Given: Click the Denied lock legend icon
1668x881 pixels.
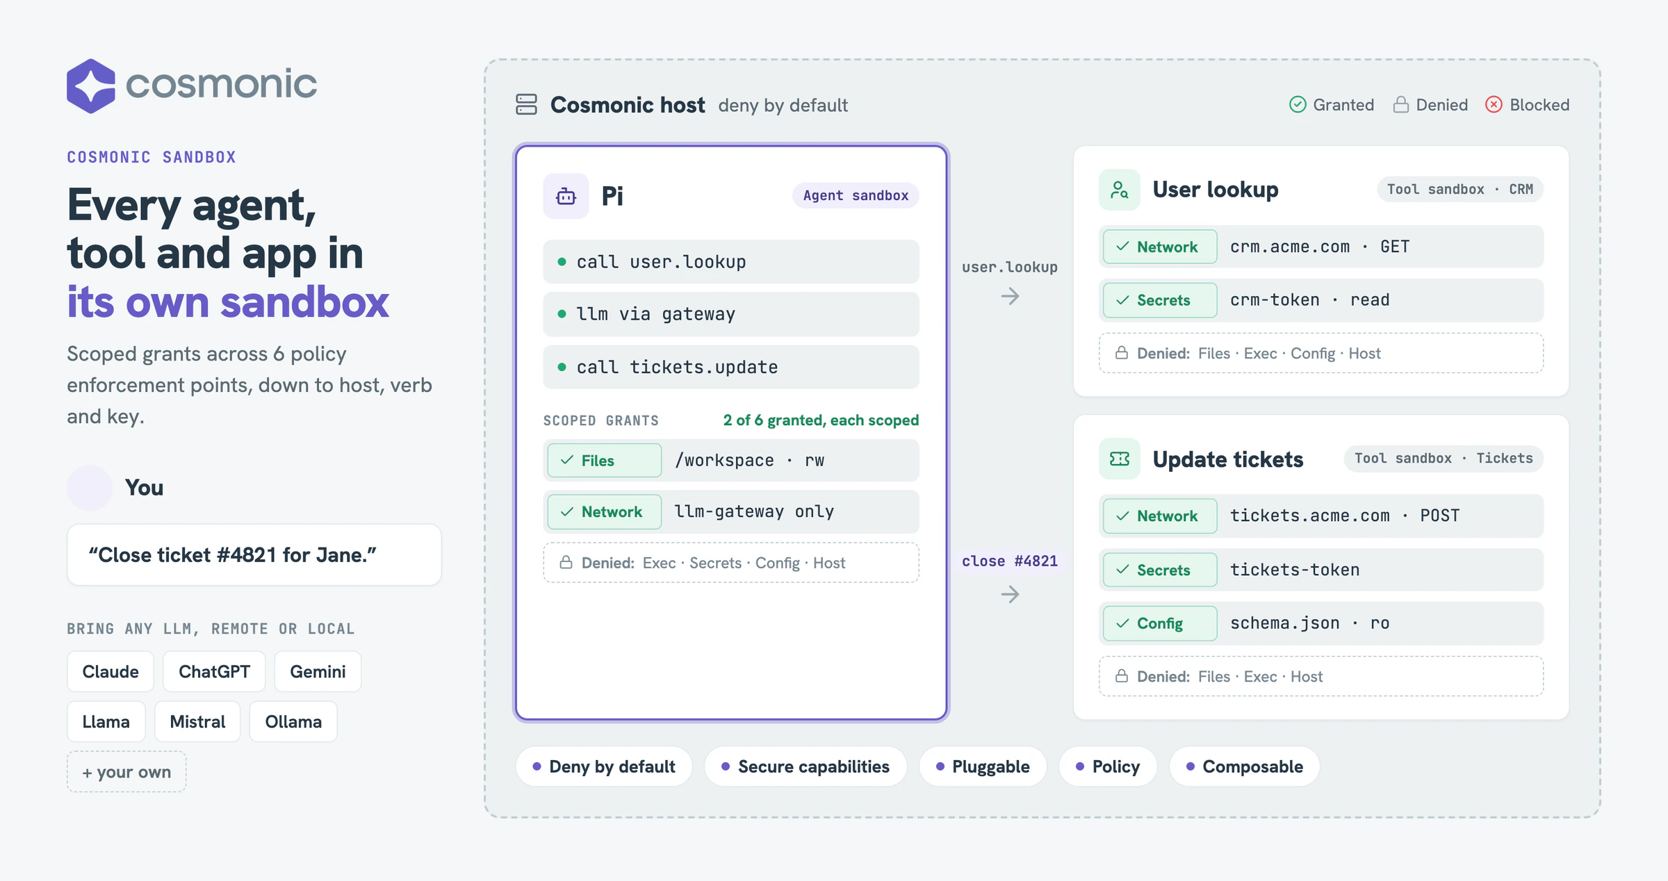Looking at the screenshot, I should pyautogui.click(x=1400, y=105).
